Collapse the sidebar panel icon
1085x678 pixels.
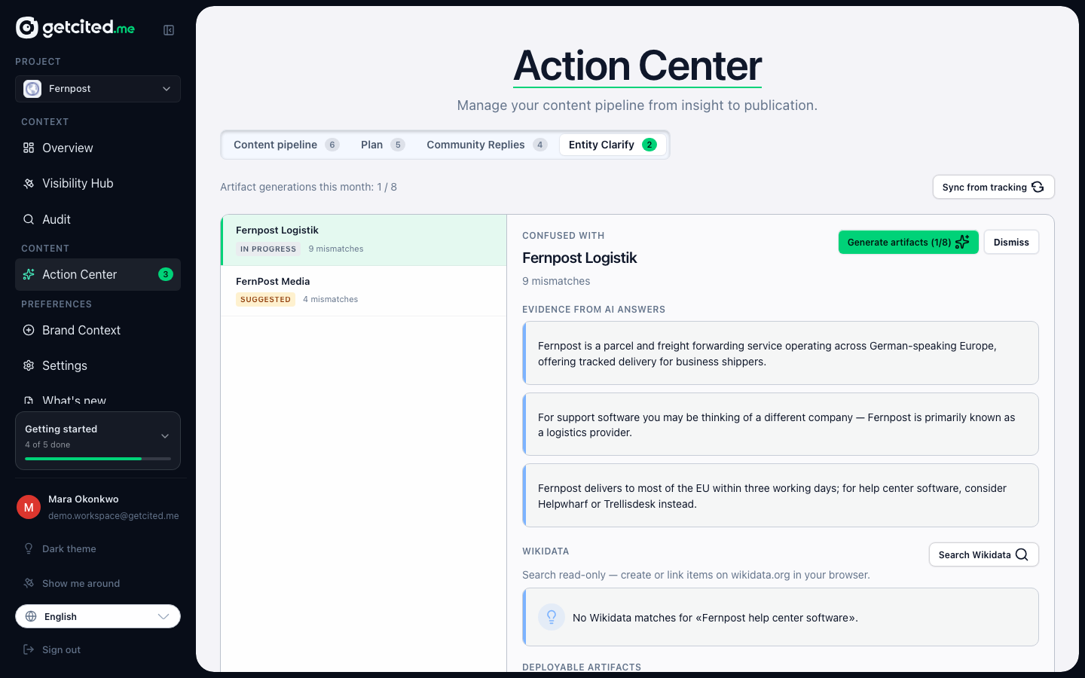tap(169, 30)
